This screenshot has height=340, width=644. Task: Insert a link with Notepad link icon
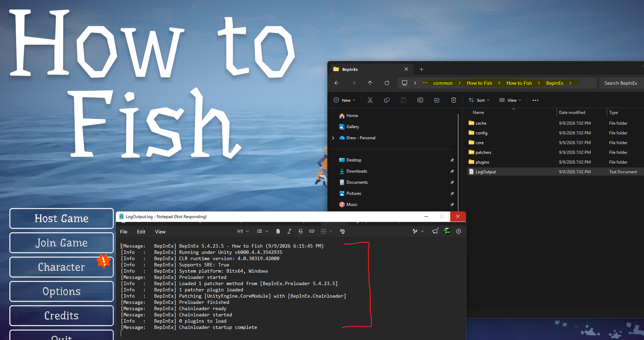point(312,231)
